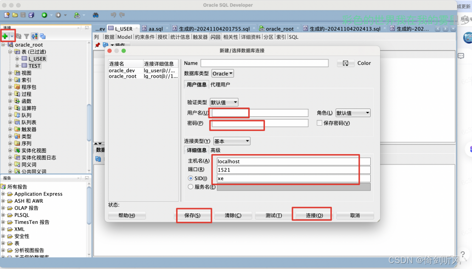Open the dropdown arrow beside new connection plus

pyautogui.click(x=12, y=36)
